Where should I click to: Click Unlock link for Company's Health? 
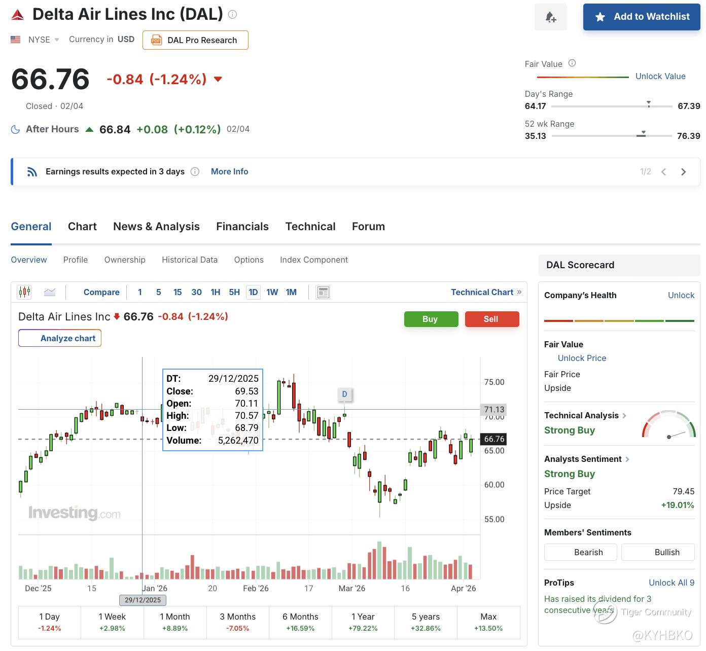[681, 295]
